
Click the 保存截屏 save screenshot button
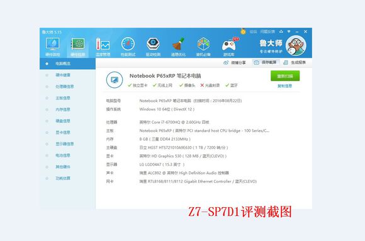tap(266, 63)
